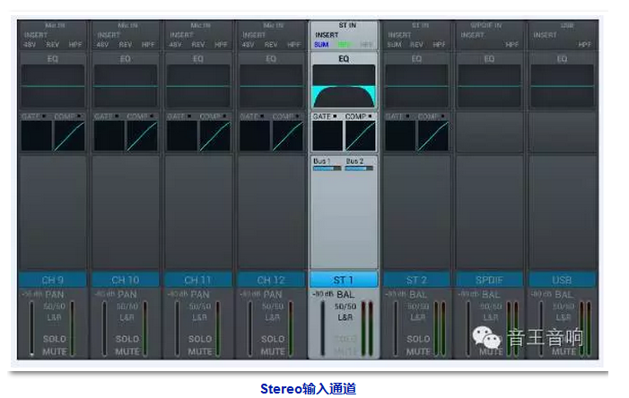Viewport: 629px width, 398px height.
Task: Select the ST 2 channel label
Action: pos(417,280)
